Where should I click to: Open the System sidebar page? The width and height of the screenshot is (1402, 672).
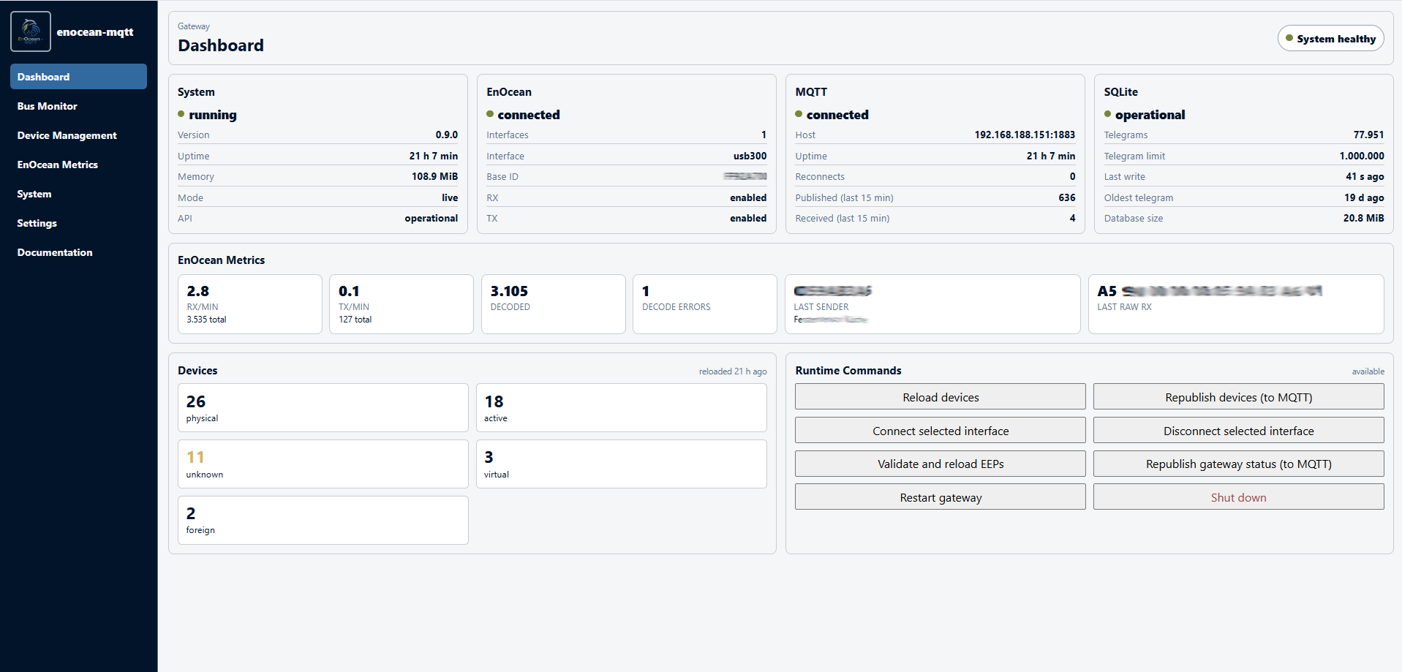pos(78,194)
